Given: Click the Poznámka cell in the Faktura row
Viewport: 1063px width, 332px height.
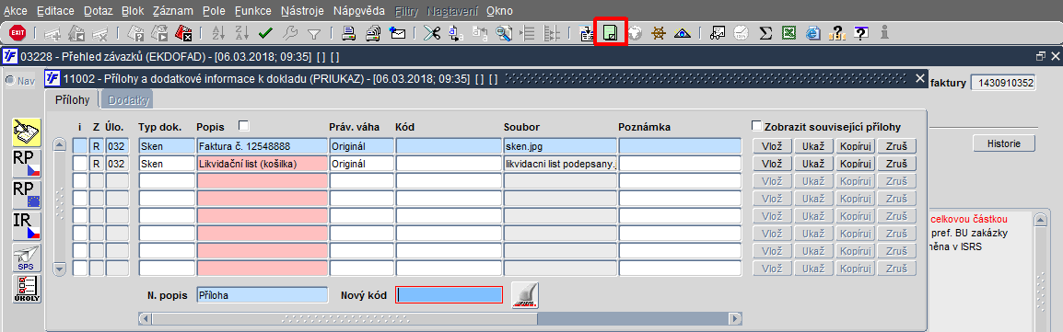Looking at the screenshot, I should click(x=680, y=145).
